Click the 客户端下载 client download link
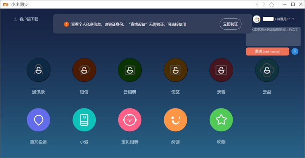Viewport: 305px width, 158px height. (x=26, y=19)
